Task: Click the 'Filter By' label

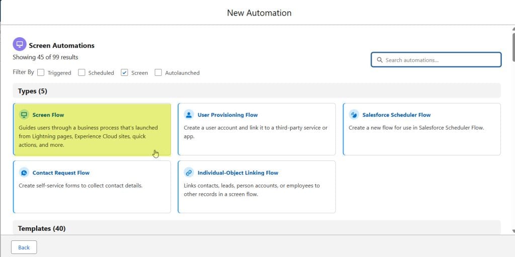Action: (23, 72)
